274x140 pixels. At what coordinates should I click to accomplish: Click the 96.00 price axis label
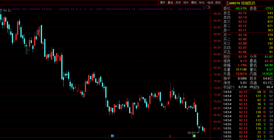click(217, 14)
